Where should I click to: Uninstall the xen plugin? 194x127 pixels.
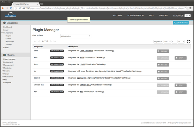163,92
